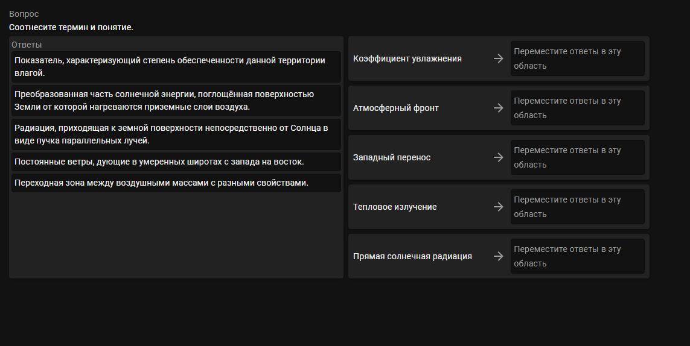The height and width of the screenshot is (346, 690).
Task: Click the term label Коэффициент увлажнения
Action: tap(407, 58)
